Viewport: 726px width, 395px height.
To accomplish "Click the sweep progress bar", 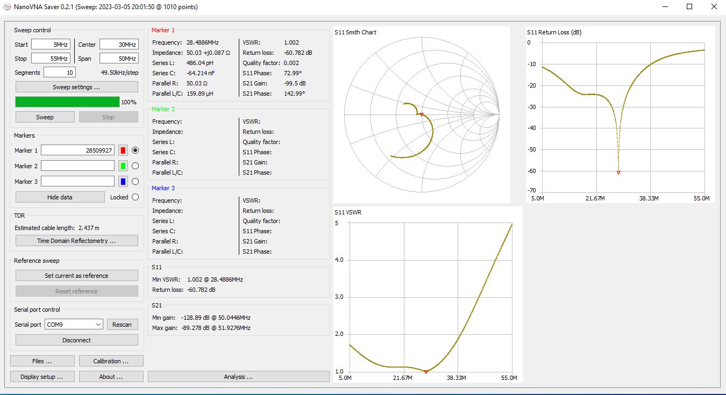I will coord(67,102).
